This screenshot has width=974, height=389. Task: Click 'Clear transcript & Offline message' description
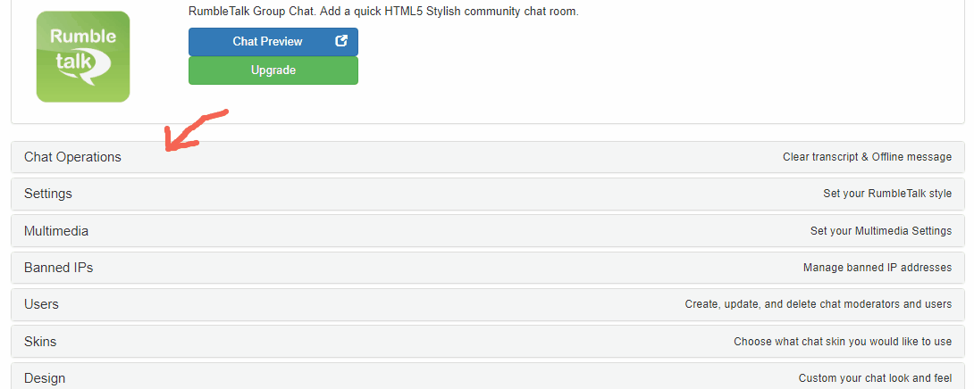click(867, 157)
